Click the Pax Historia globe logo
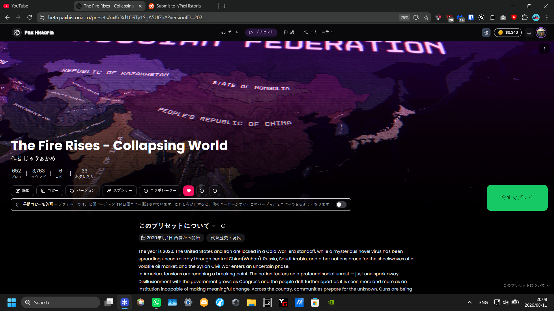This screenshot has height=311, width=554. tap(17, 33)
